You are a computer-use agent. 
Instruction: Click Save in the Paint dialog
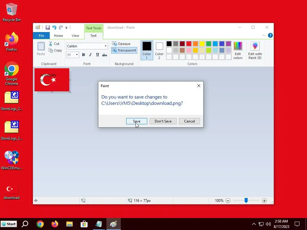(137, 121)
